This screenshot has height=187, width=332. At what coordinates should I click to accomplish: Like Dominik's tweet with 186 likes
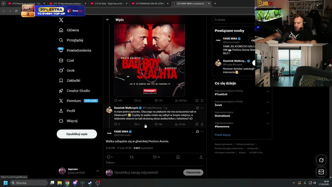158,124
